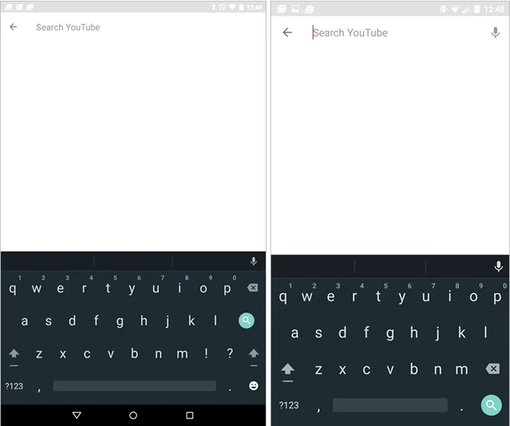Tap the m key on the left keyboard
The width and height of the screenshot is (510, 426).
point(182,354)
